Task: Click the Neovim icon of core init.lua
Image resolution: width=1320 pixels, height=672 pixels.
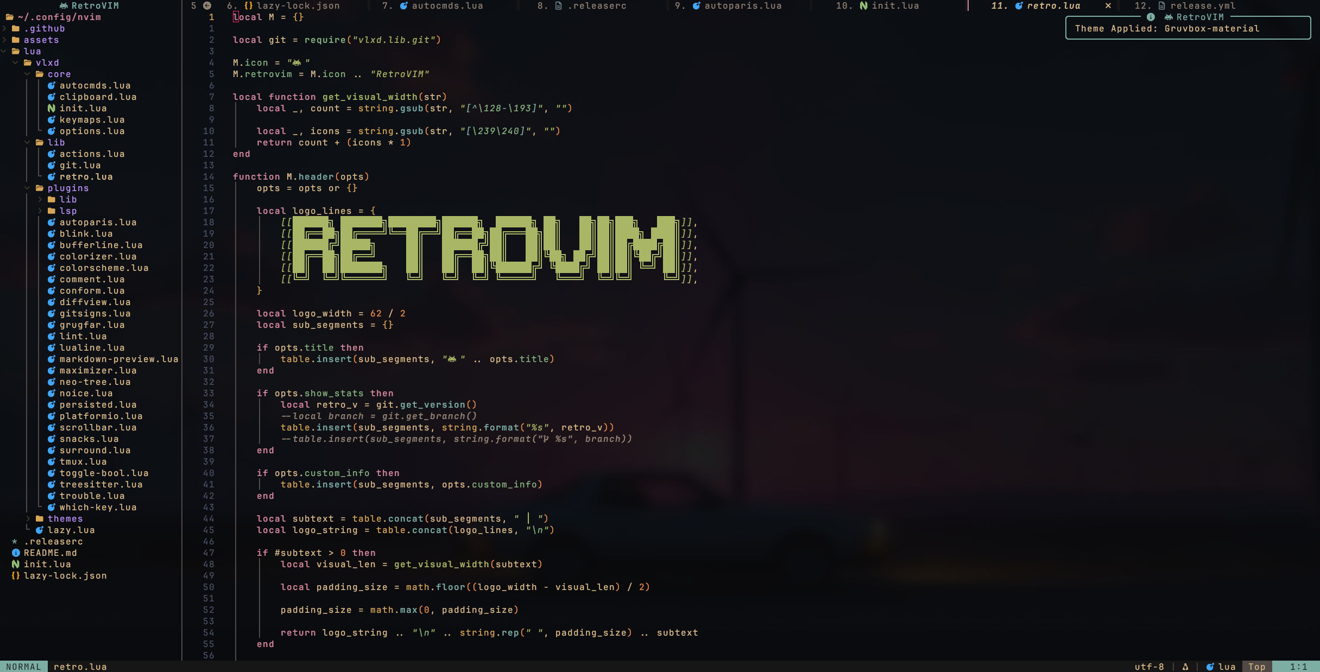Action: pyautogui.click(x=52, y=108)
